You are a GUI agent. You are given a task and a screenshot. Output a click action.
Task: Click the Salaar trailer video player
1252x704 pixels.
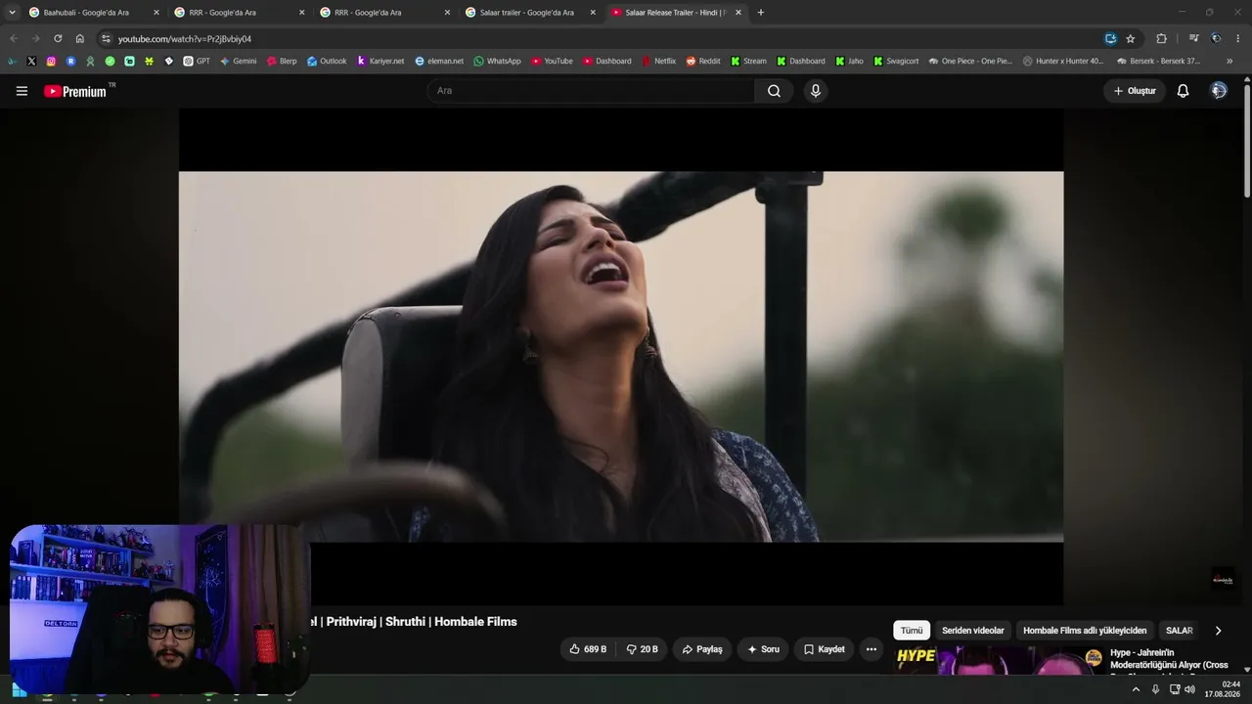pyautogui.click(x=621, y=357)
